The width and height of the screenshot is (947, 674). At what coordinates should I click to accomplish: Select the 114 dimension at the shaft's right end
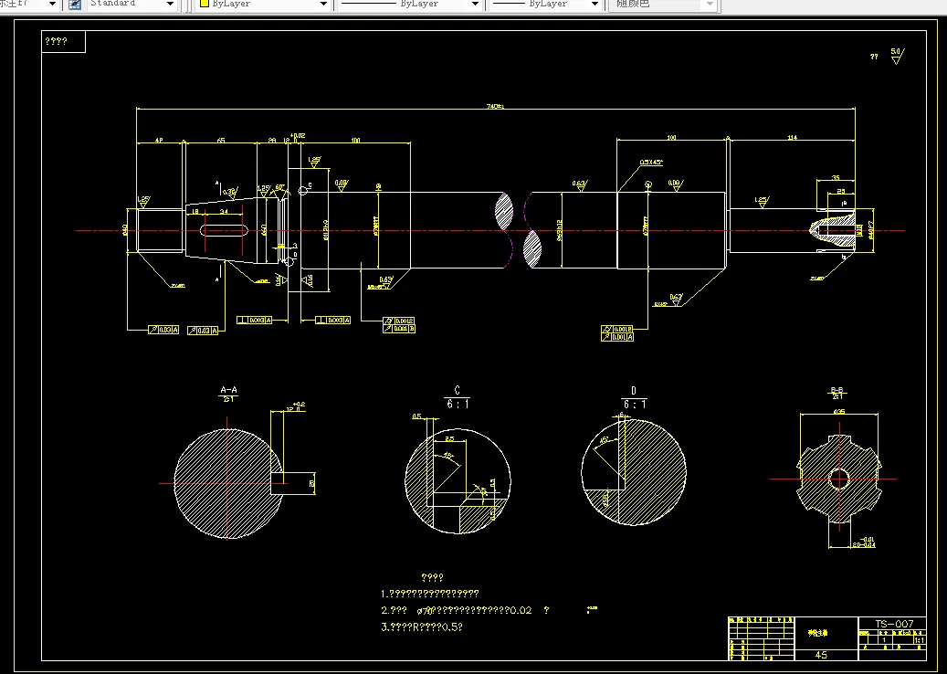pyautogui.click(x=792, y=138)
